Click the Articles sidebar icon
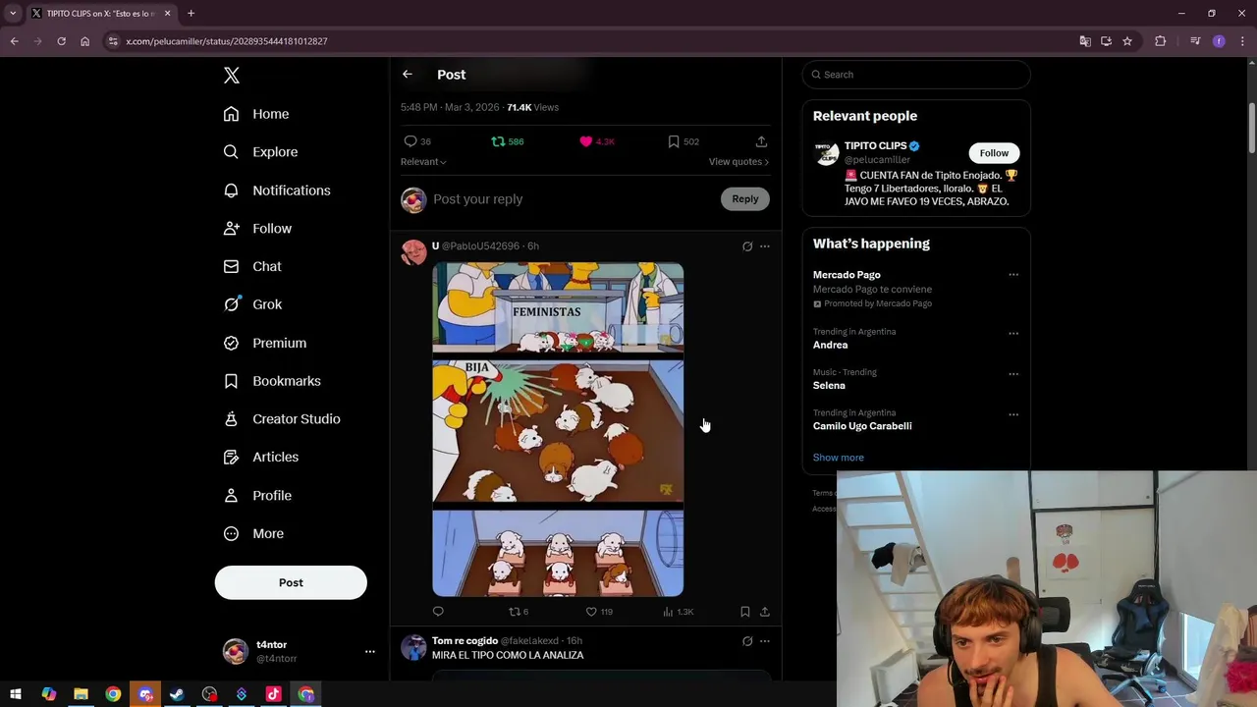1257x707 pixels. [231, 457]
